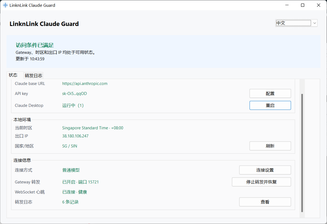Viewport: 327px width, 224px height.
Task: Open the 中文 language dropdown
Action: pos(296,23)
